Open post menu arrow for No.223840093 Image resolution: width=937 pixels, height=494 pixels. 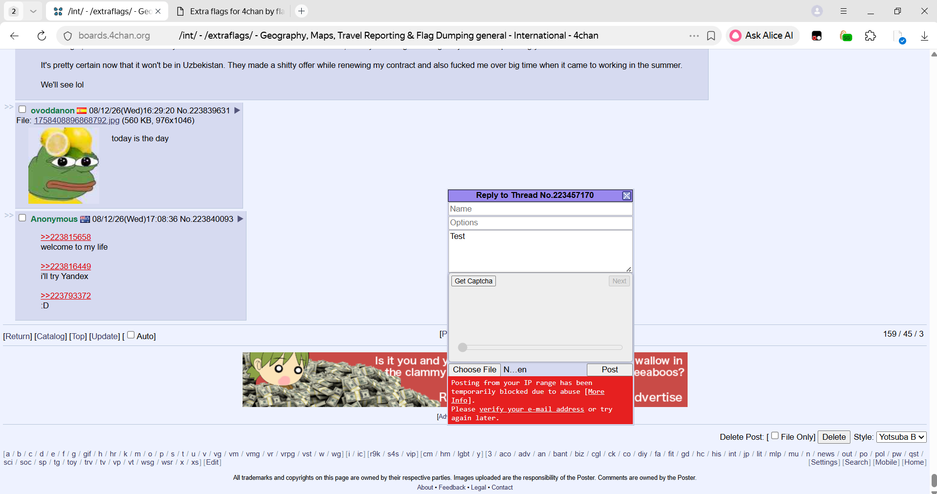point(240,219)
